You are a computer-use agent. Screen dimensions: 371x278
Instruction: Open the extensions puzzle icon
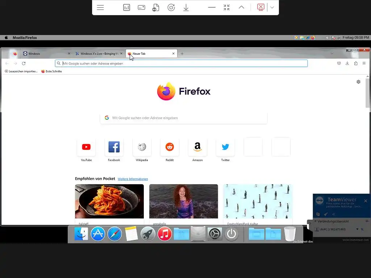point(356,63)
